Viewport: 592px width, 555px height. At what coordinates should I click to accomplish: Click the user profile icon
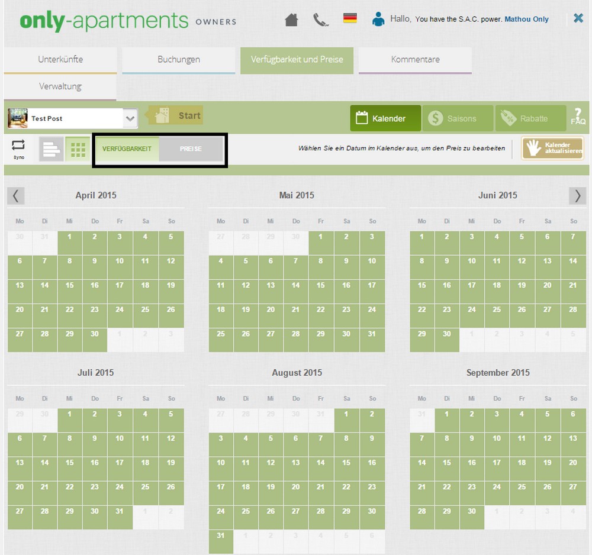378,19
